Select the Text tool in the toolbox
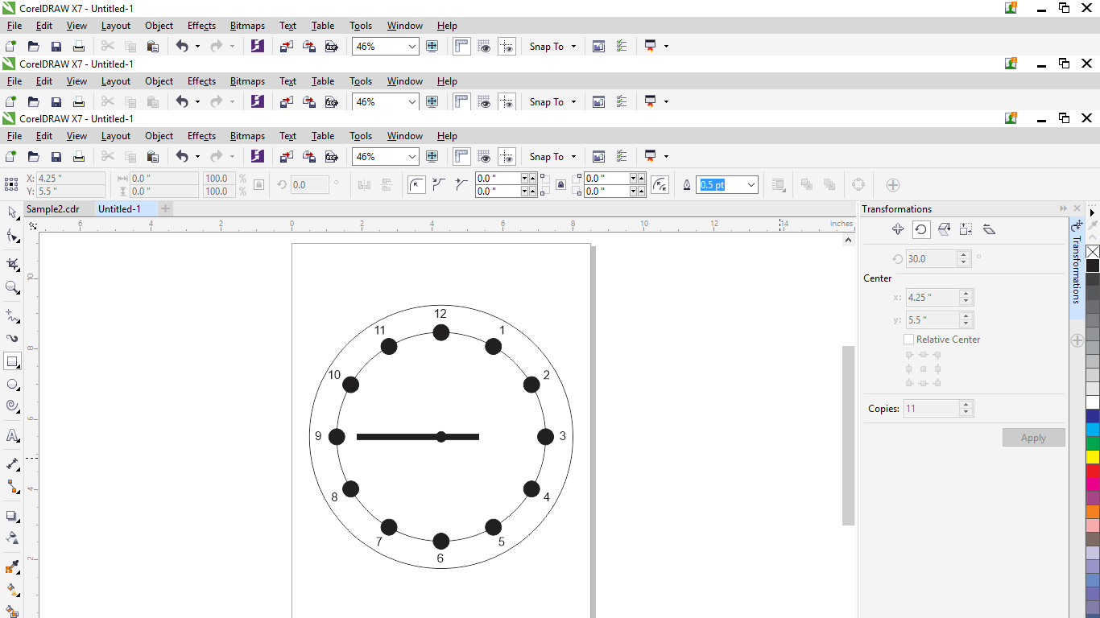 tap(12, 435)
